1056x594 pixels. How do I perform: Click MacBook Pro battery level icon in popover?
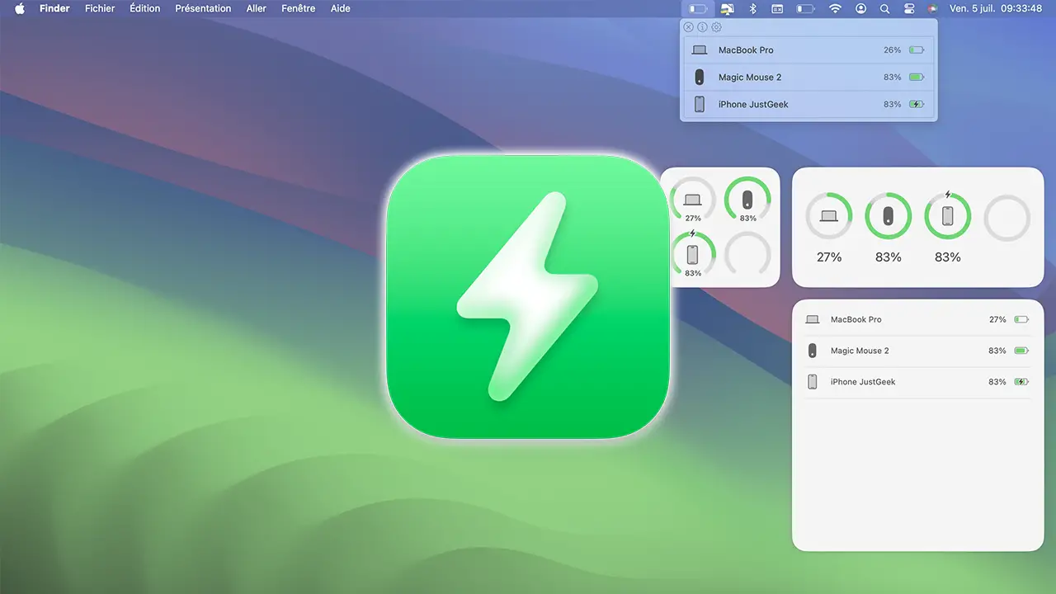917,50
